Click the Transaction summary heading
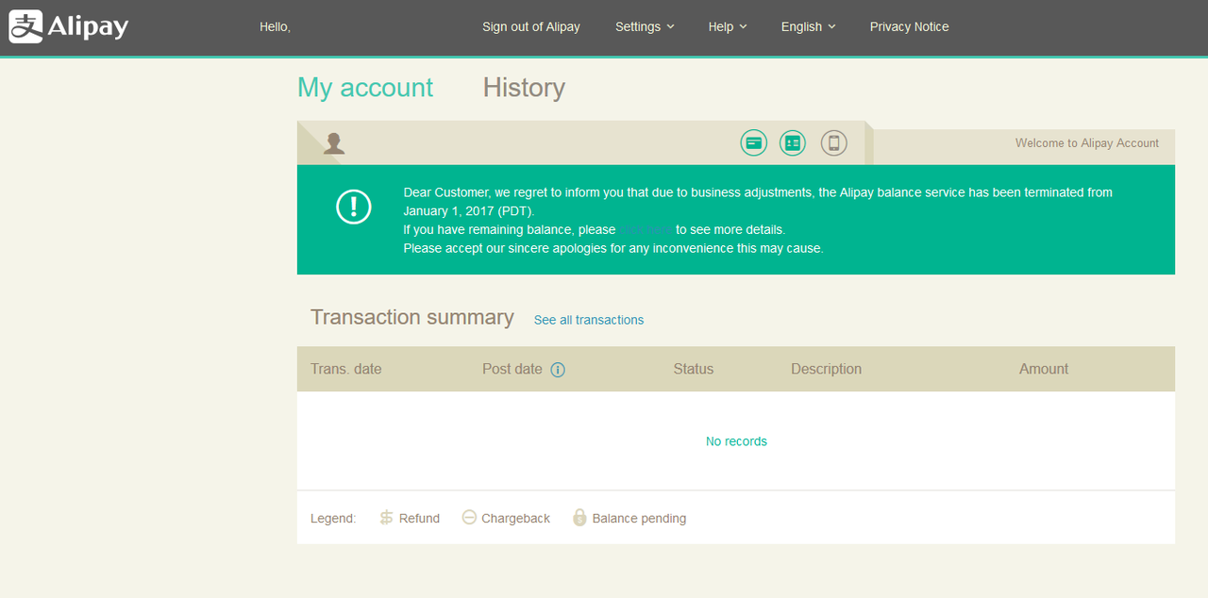The width and height of the screenshot is (1208, 598). coord(412,317)
